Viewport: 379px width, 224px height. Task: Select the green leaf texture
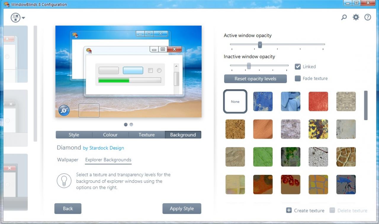[263, 157]
